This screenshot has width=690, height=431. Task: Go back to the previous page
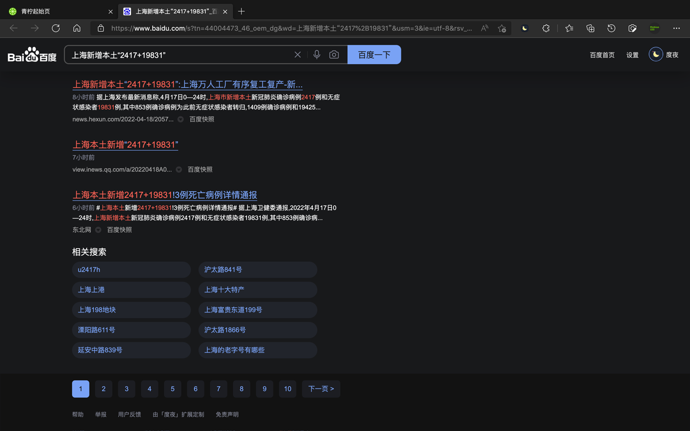click(x=13, y=28)
